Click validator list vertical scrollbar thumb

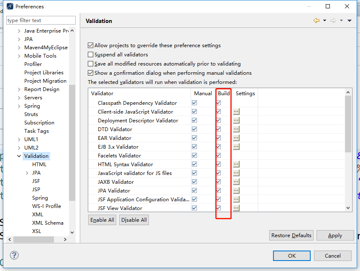click(x=348, y=124)
